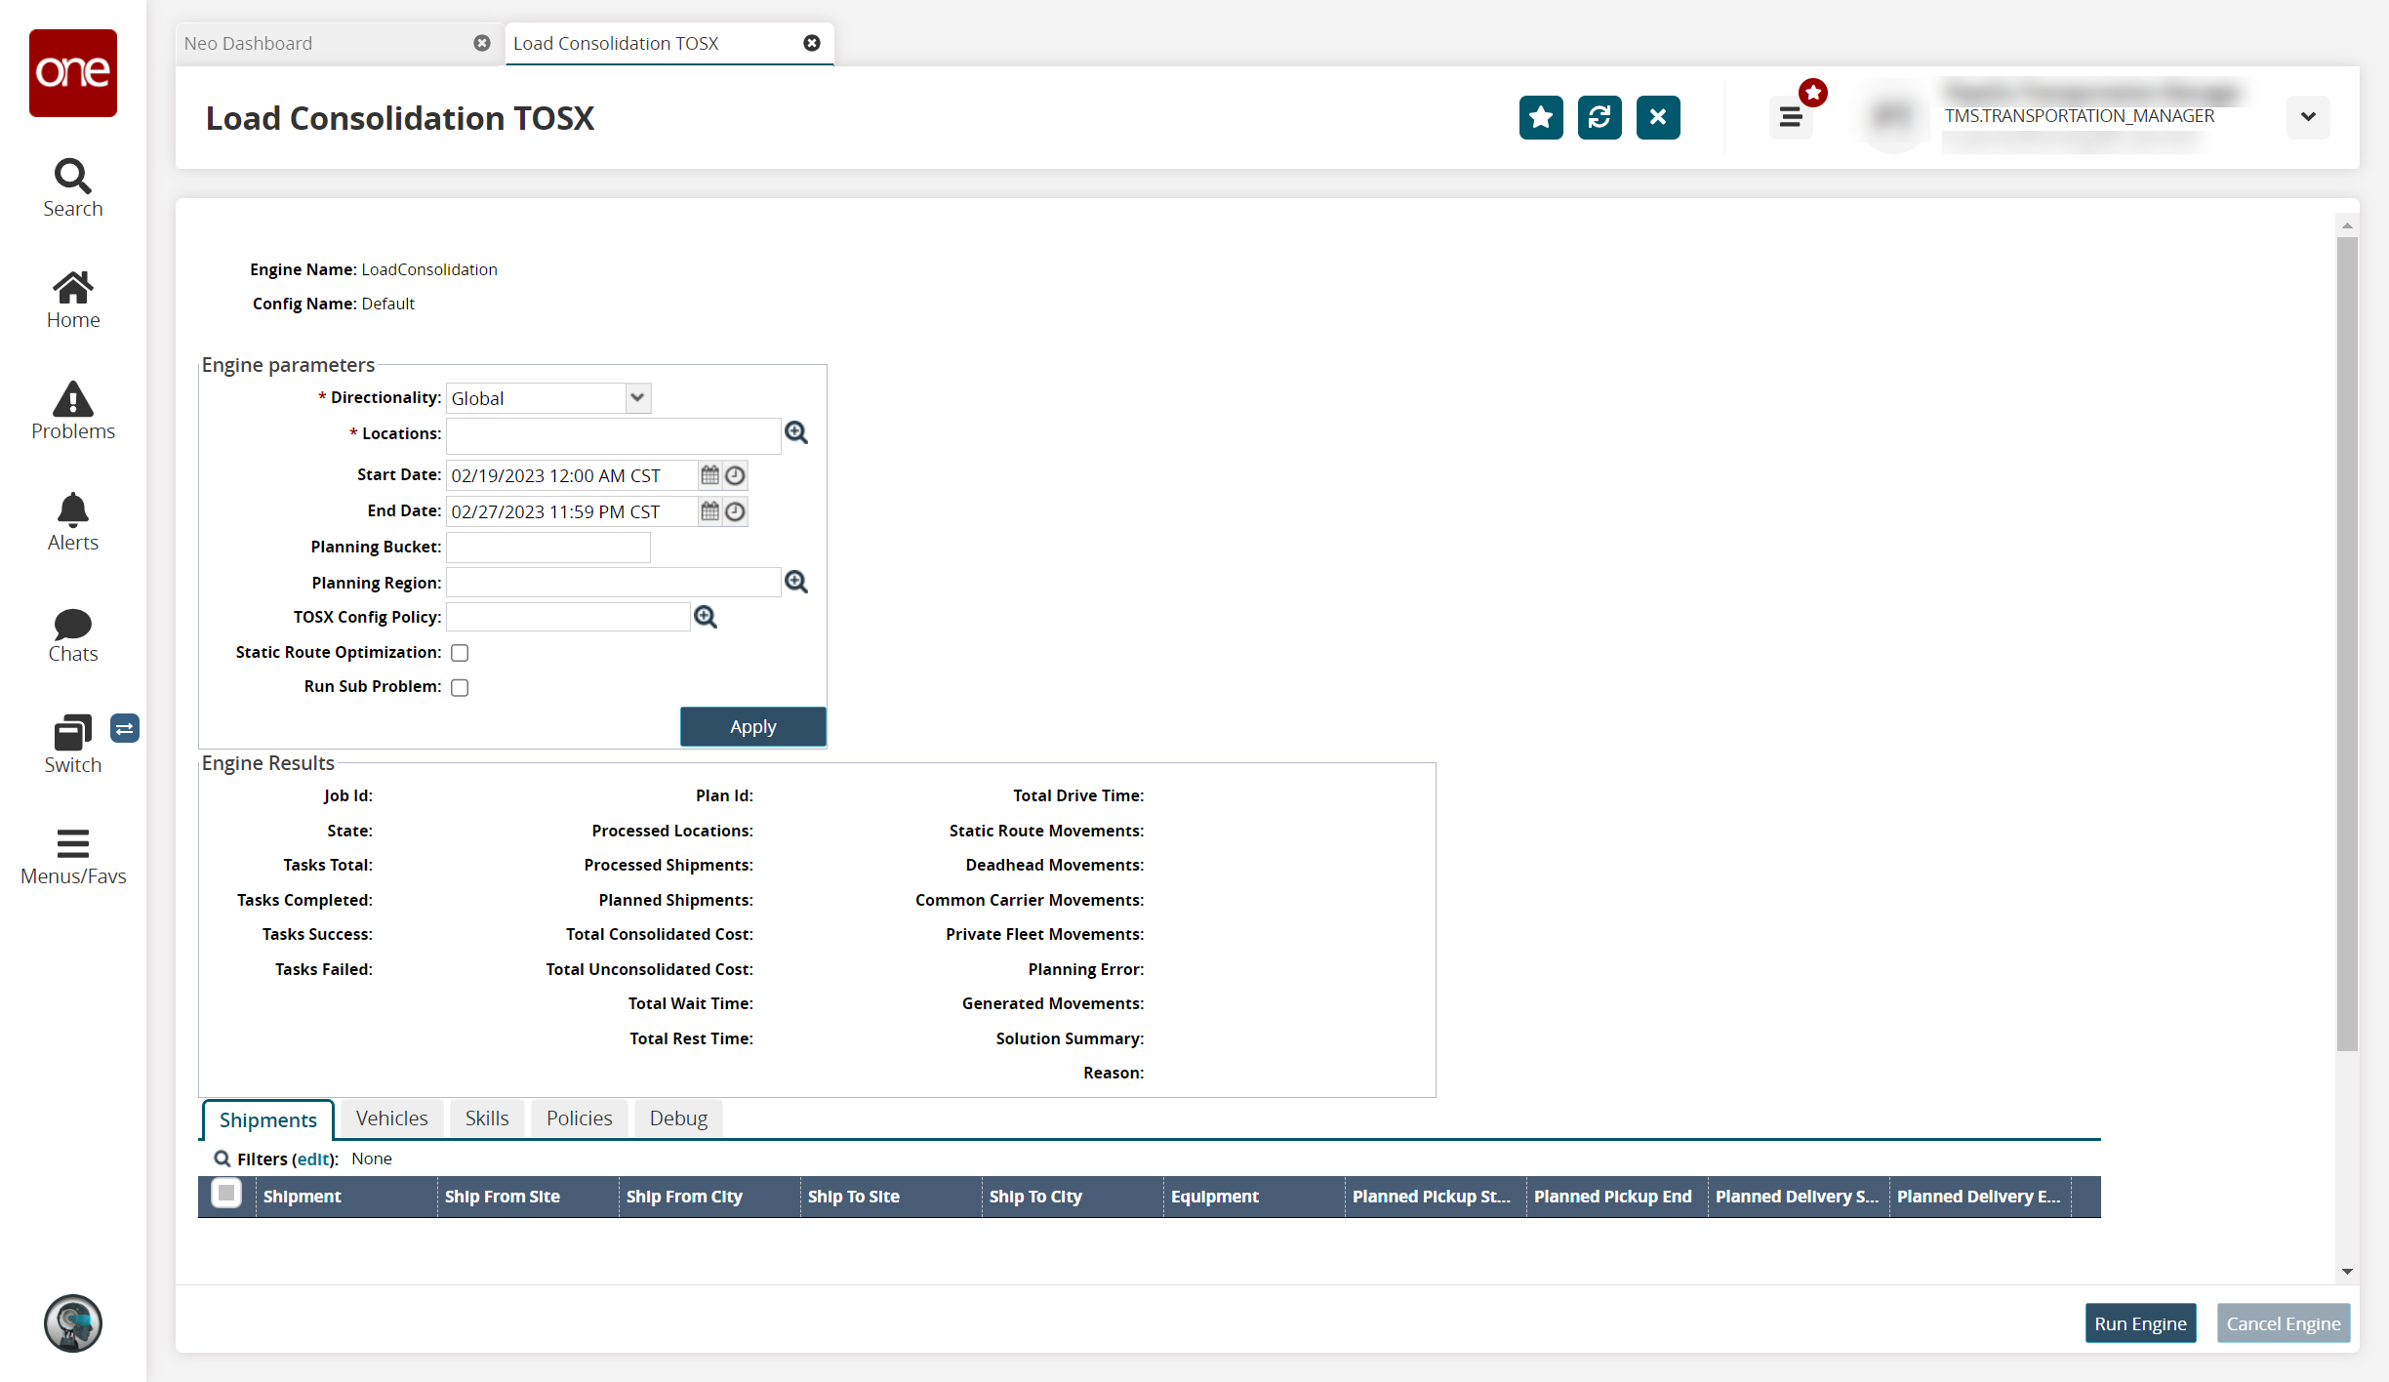Click the vertical page scrollbar

pos(2347,644)
